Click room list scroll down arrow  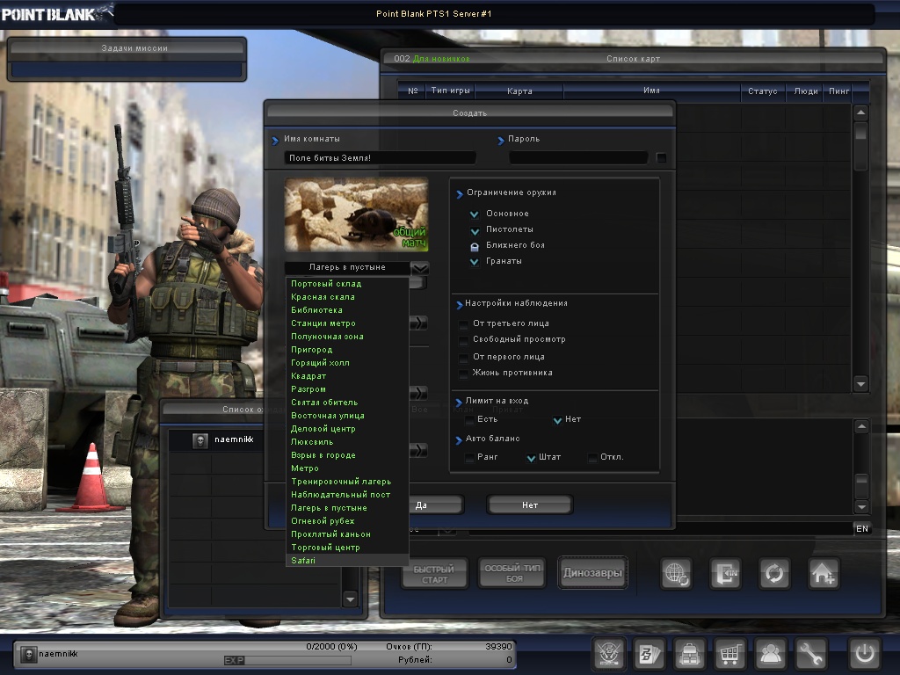(x=860, y=384)
